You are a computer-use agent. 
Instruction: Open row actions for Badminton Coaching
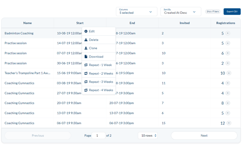click(x=228, y=33)
